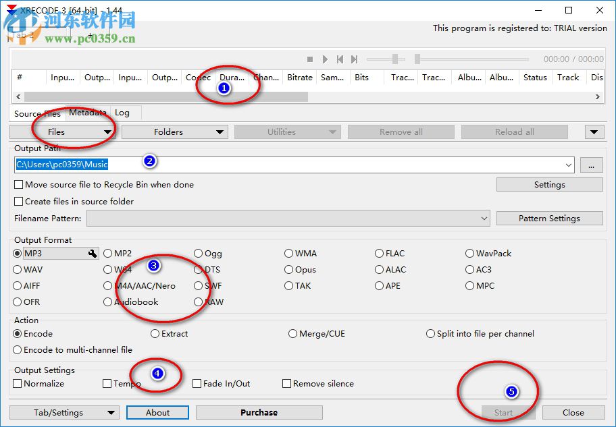Choose Merge/CUE action

[x=292, y=334]
